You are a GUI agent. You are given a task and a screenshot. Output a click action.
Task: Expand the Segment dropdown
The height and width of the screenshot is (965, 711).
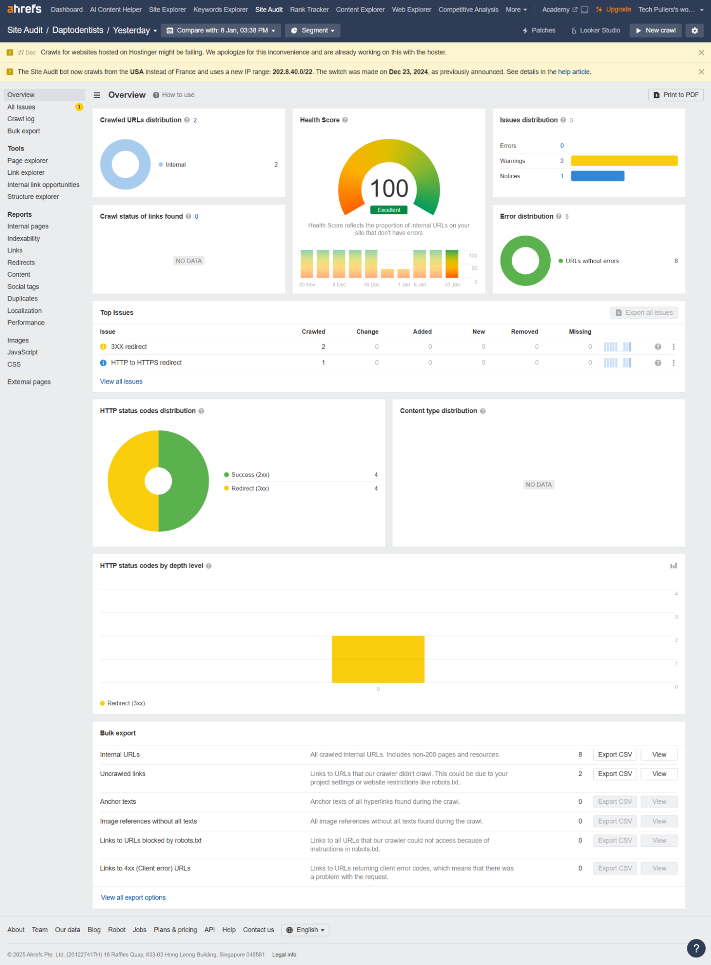coord(312,30)
